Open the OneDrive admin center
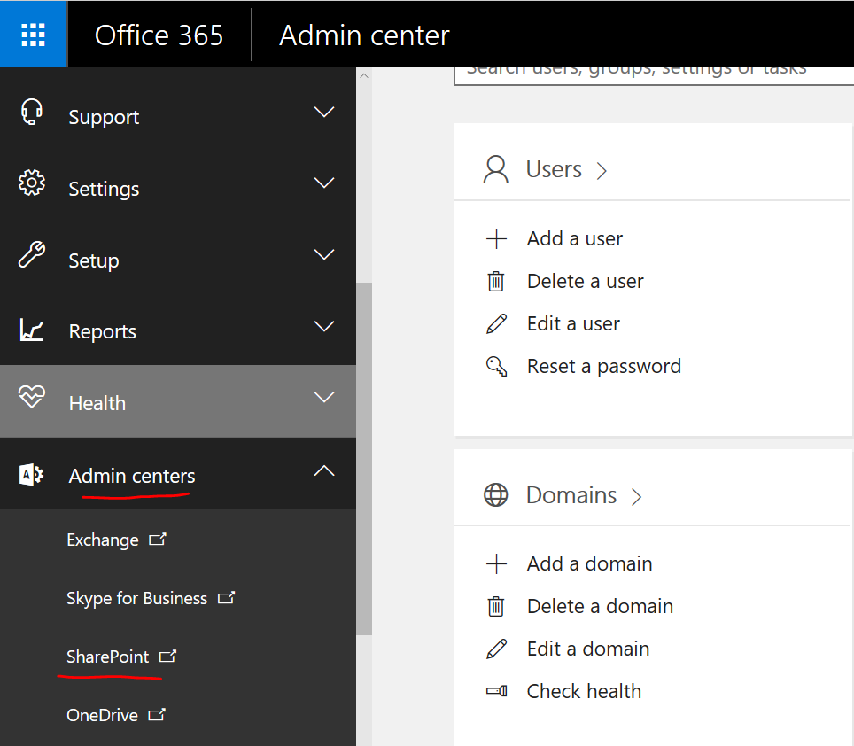The height and width of the screenshot is (746, 854). tap(103, 714)
